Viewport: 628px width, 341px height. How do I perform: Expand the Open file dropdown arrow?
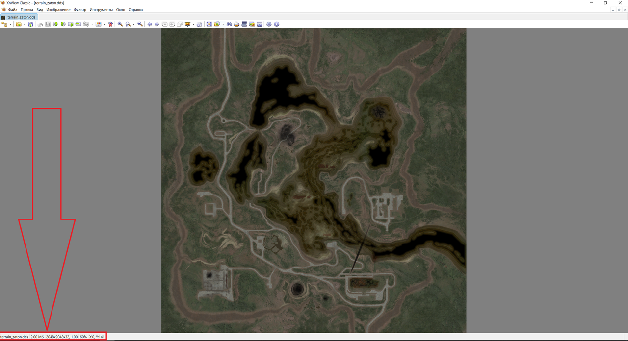click(25, 24)
